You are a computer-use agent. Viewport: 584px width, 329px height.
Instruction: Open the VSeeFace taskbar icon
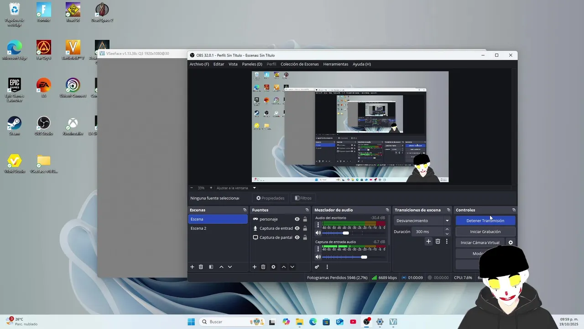pos(393,322)
